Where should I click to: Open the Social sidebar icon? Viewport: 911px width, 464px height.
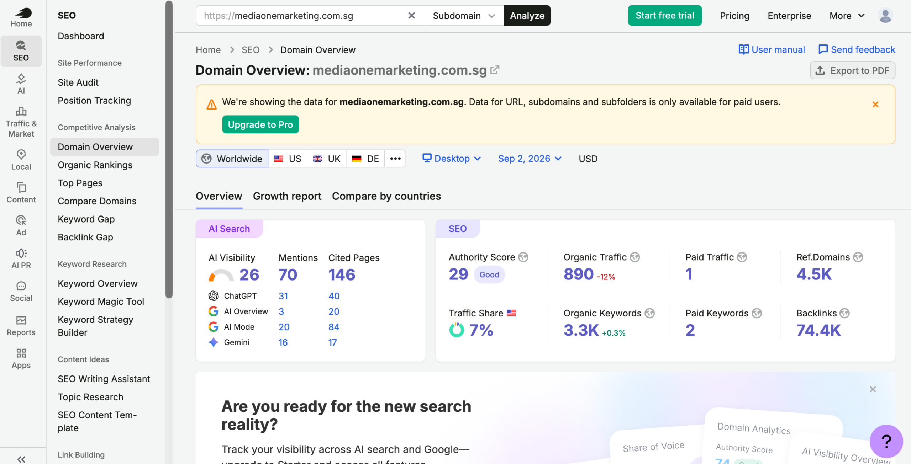tap(21, 292)
